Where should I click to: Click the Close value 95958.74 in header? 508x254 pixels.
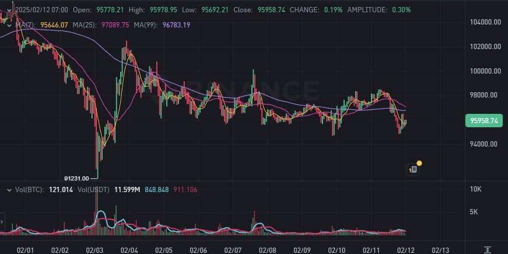pos(271,10)
